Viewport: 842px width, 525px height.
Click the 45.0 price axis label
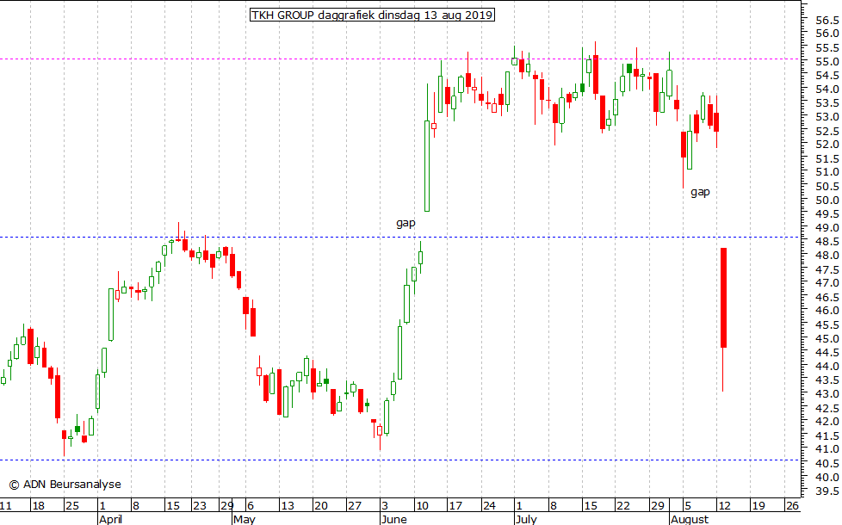(x=827, y=339)
